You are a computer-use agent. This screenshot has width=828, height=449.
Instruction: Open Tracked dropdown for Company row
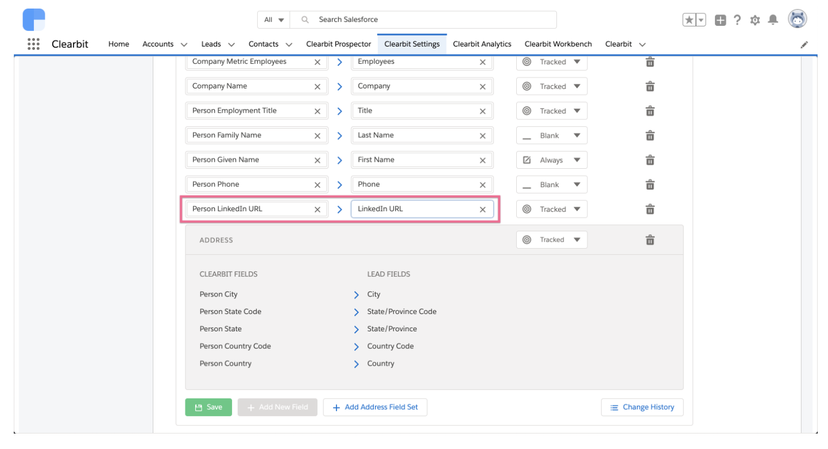(552, 86)
